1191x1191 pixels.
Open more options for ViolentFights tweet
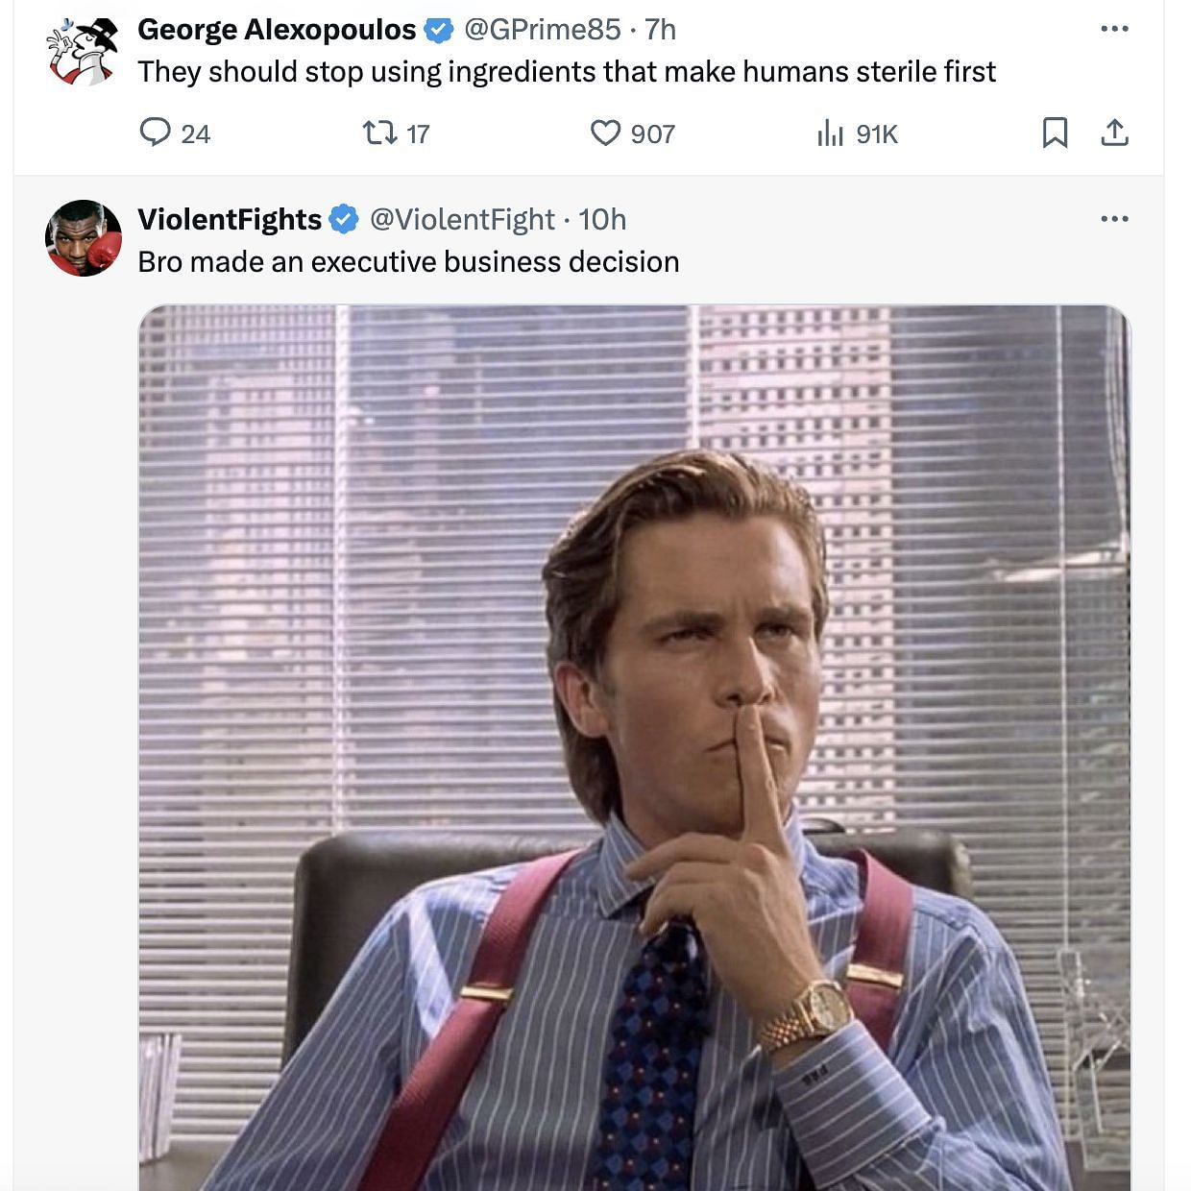[x=1114, y=219]
